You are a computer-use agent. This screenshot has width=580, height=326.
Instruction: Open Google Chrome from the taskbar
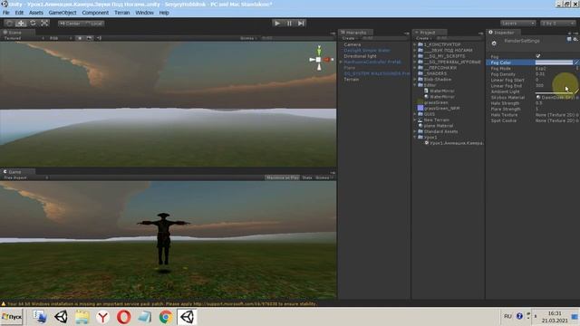point(166,317)
